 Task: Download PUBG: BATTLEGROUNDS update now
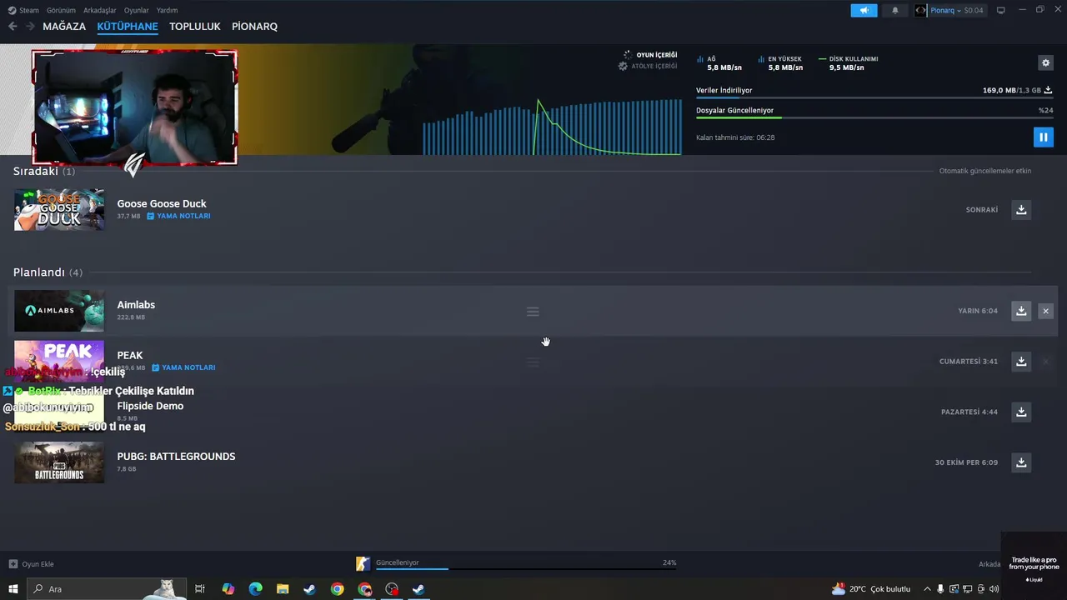pyautogui.click(x=1021, y=462)
